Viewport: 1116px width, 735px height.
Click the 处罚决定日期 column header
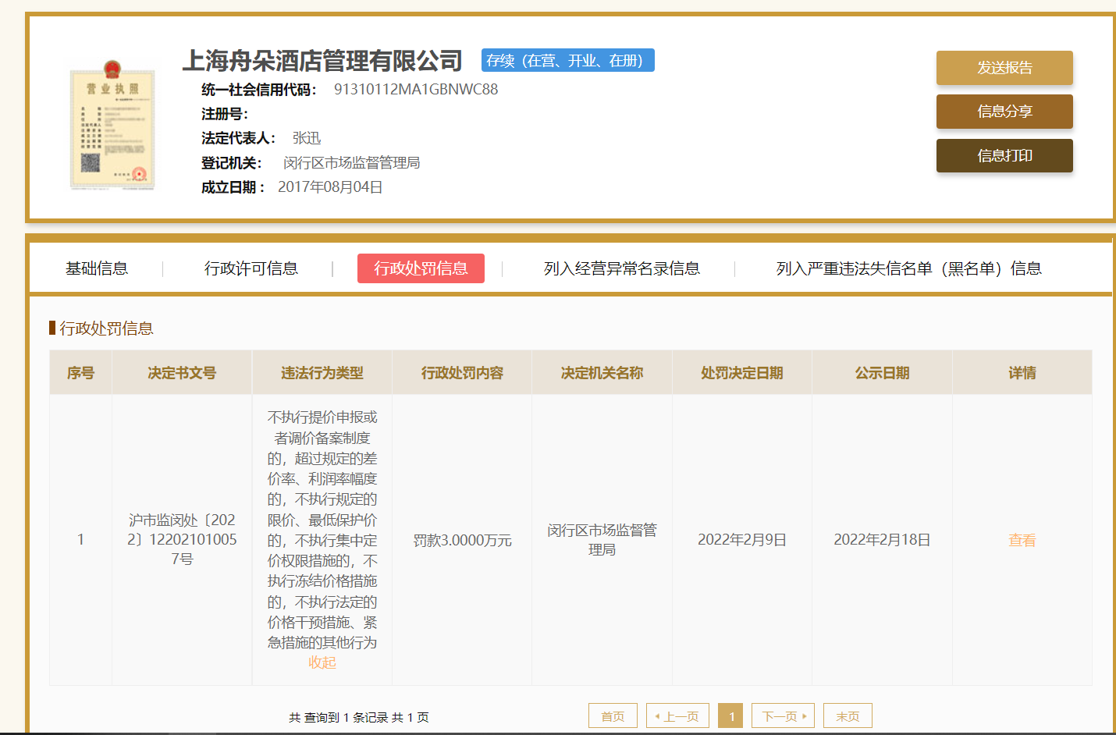point(742,373)
